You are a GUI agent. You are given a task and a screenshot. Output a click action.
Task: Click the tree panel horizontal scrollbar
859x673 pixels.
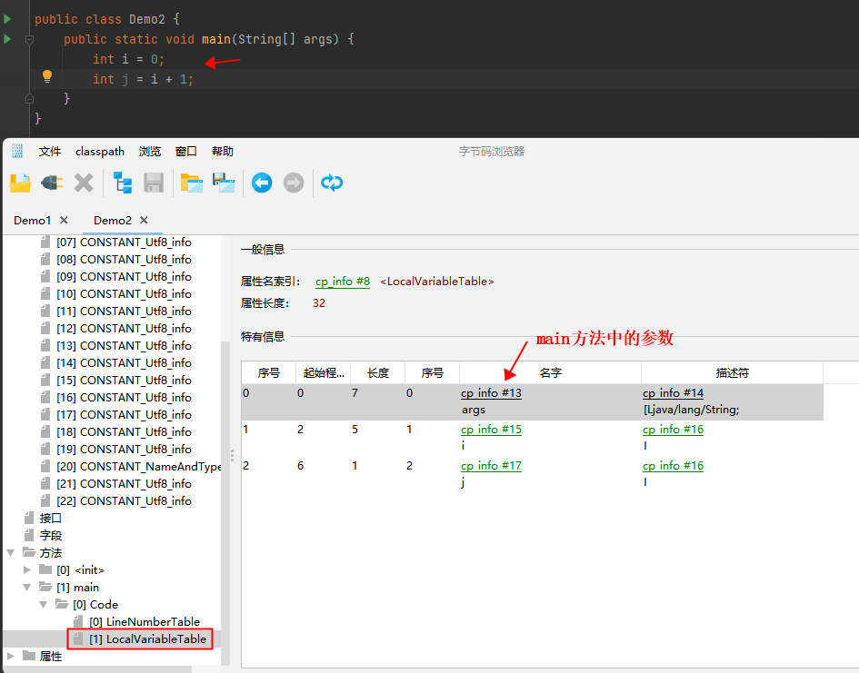pyautogui.click(x=97, y=669)
